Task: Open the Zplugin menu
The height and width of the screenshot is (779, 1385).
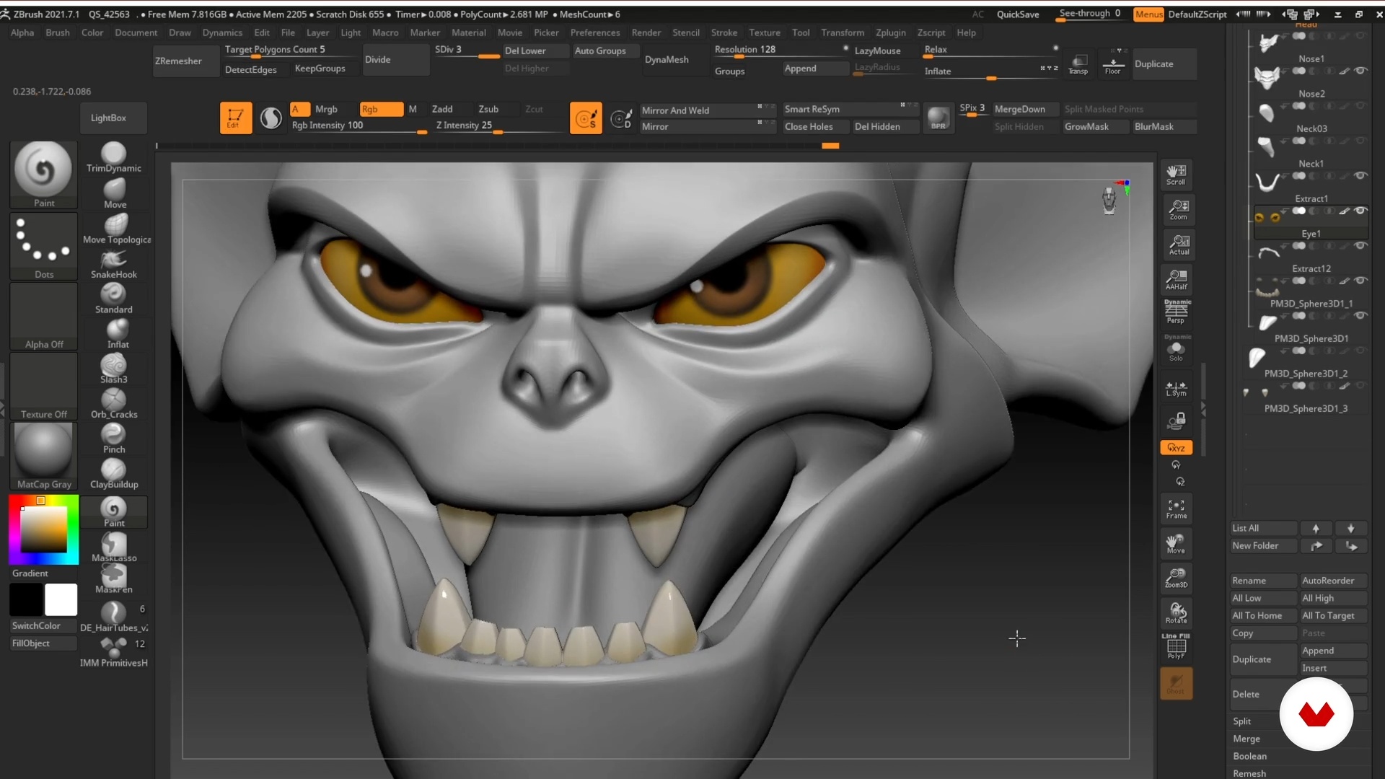Action: click(x=891, y=32)
